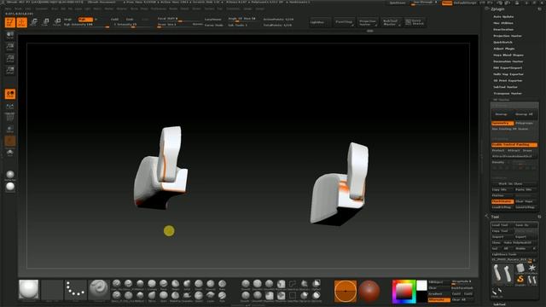
Task: Open the Preferences menu
Action: 158,9
